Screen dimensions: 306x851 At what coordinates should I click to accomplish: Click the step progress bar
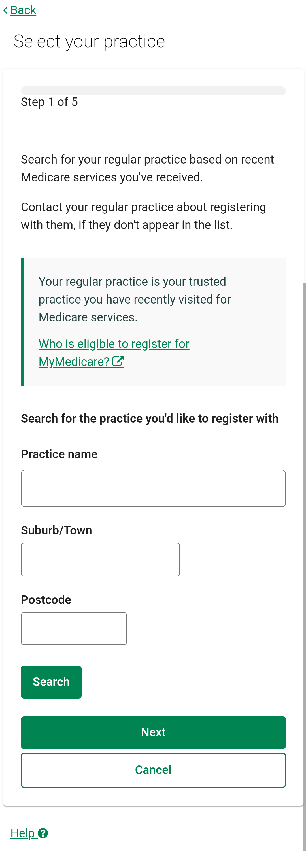[153, 90]
